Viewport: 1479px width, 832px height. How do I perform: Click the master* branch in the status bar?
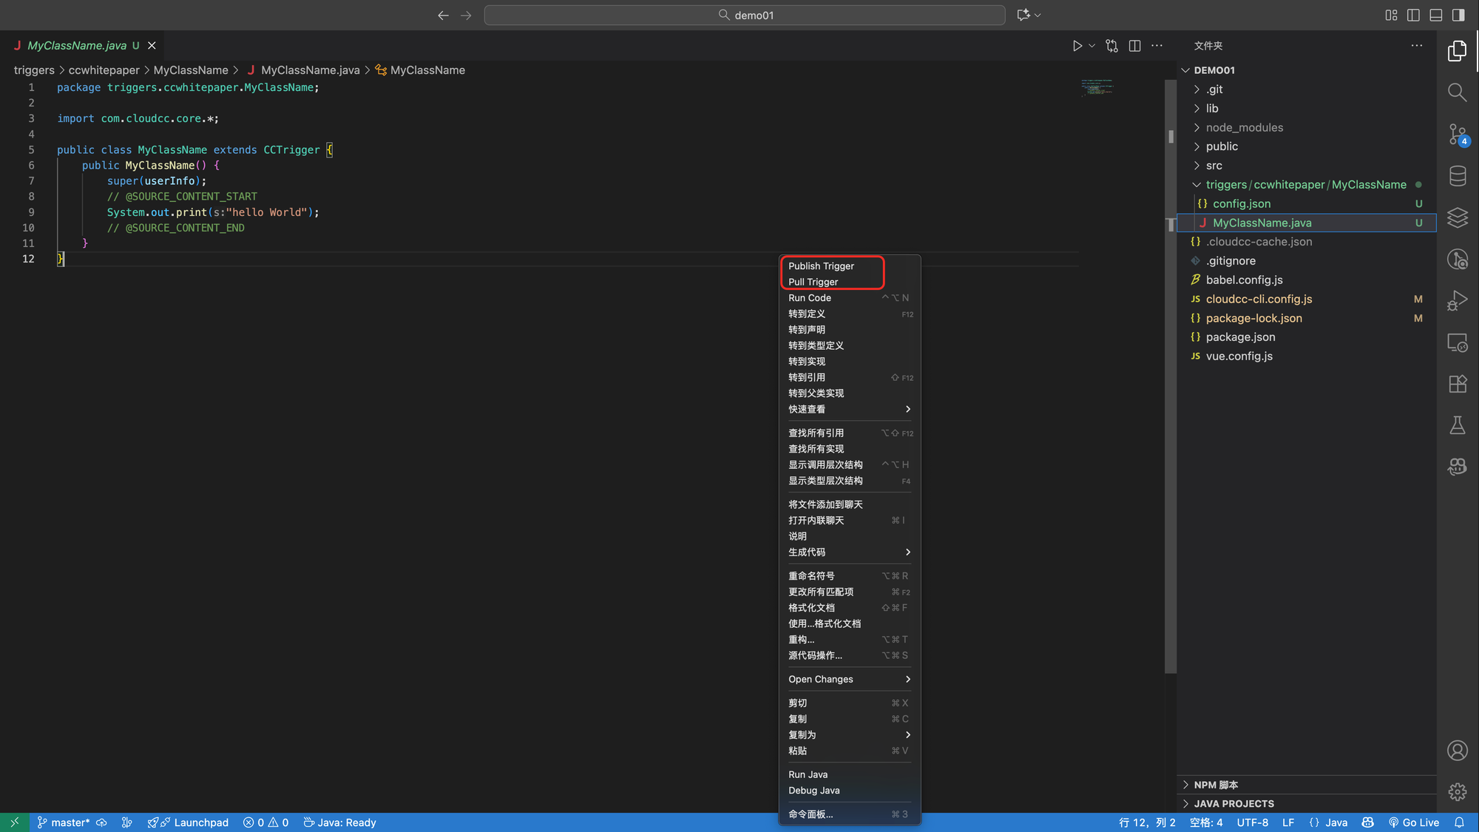[64, 822]
